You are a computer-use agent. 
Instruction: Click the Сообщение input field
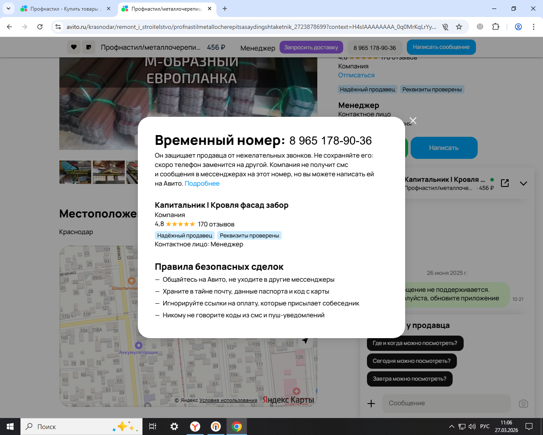pyautogui.click(x=445, y=404)
